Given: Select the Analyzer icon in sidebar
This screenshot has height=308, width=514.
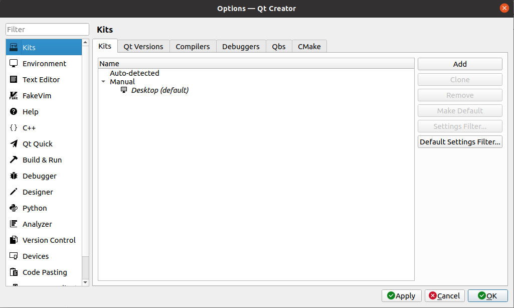Looking at the screenshot, I should (14, 224).
